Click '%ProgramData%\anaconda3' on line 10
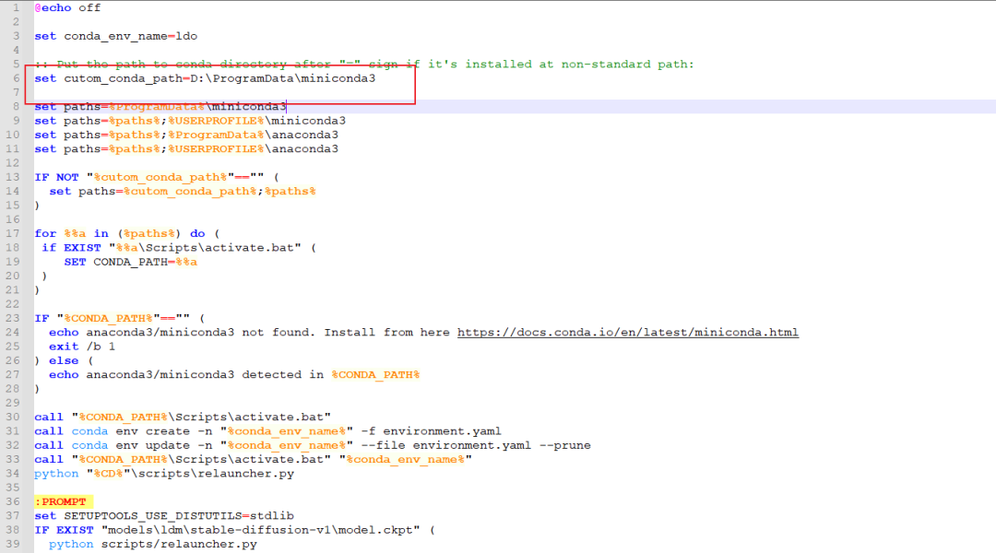Viewport: 996px width, 553px height. click(253, 135)
